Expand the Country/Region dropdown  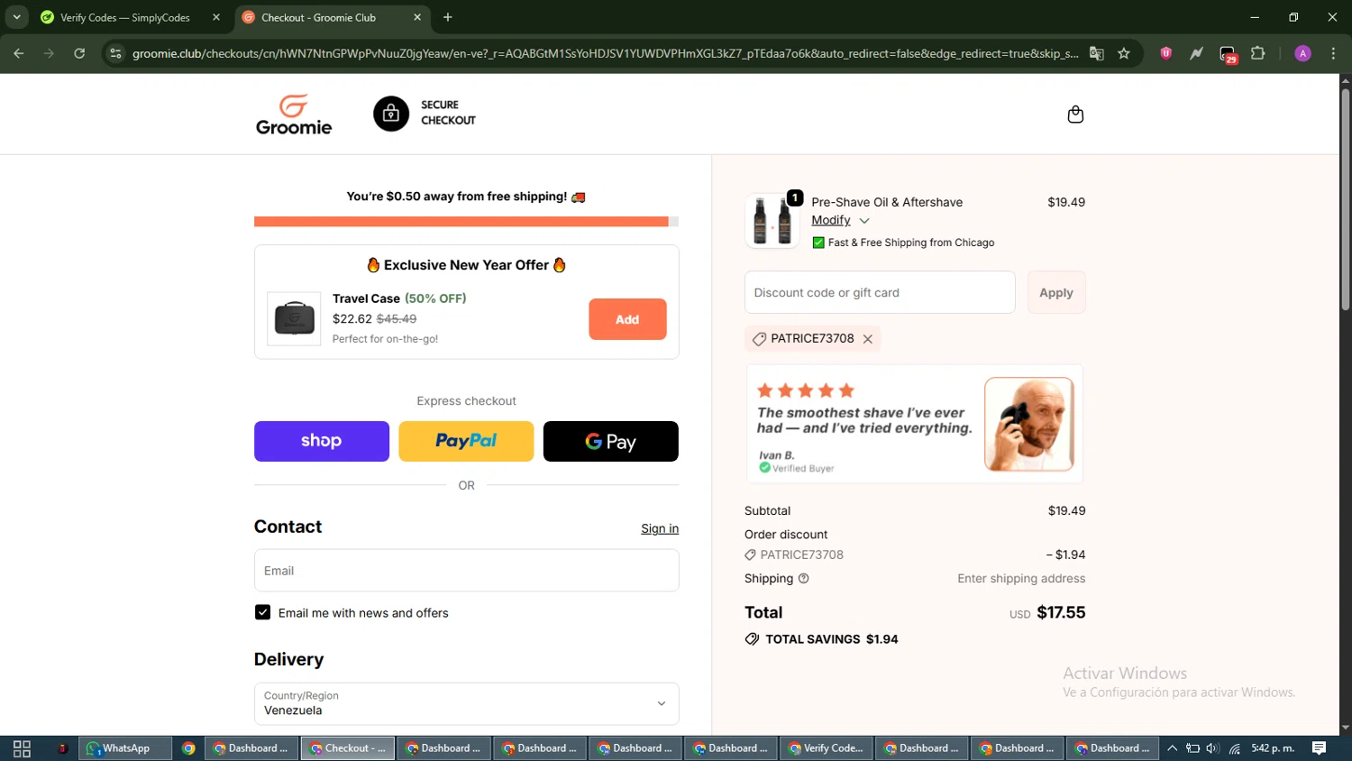[x=466, y=703]
